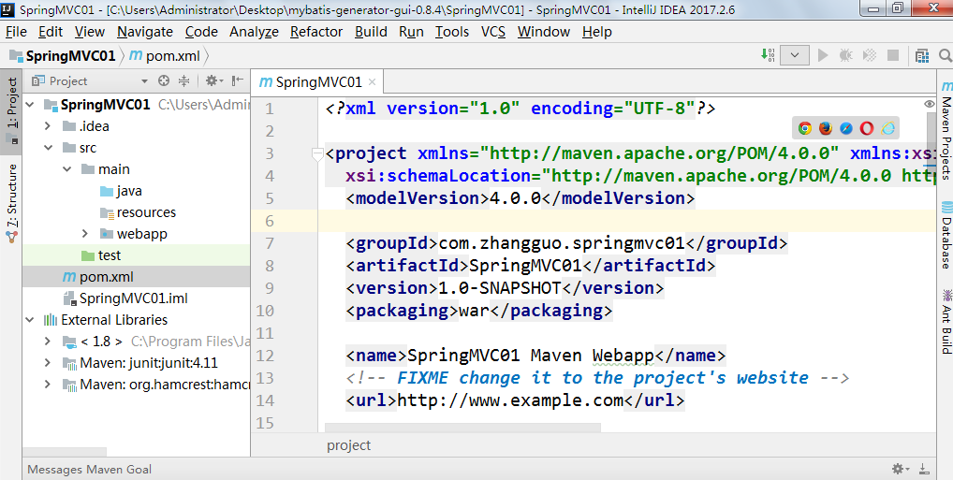Click Run with Coverage icon
This screenshot has height=480, width=953.
tap(870, 55)
